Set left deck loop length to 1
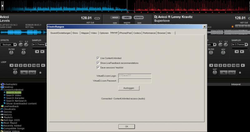The height and width of the screenshot is (132, 250). click(x=16, y=65)
